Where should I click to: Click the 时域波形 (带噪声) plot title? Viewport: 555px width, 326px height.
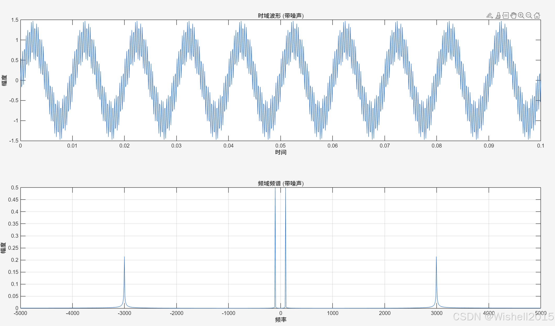(x=281, y=16)
